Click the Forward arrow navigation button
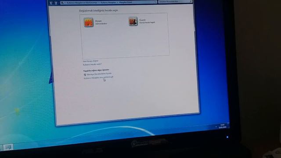The height and width of the screenshot is (158, 281). coord(56,3)
